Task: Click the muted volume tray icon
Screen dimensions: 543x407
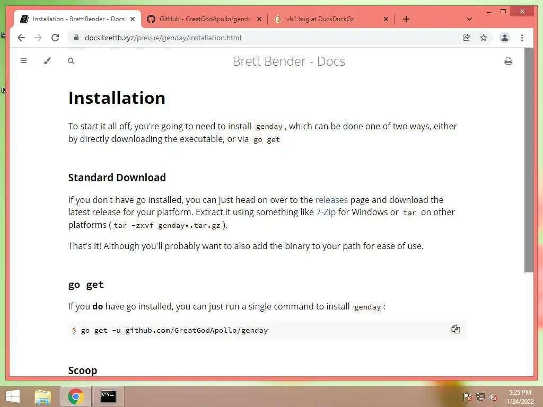Action: pyautogui.click(x=493, y=397)
